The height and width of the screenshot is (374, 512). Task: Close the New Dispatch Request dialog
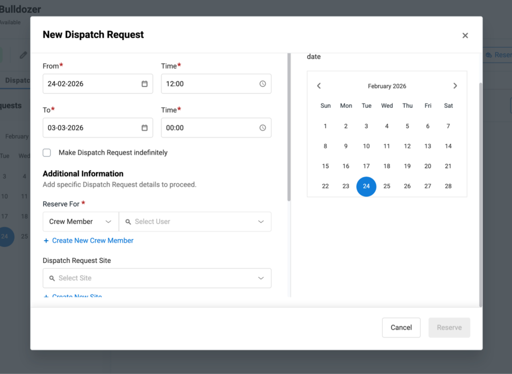coord(465,35)
